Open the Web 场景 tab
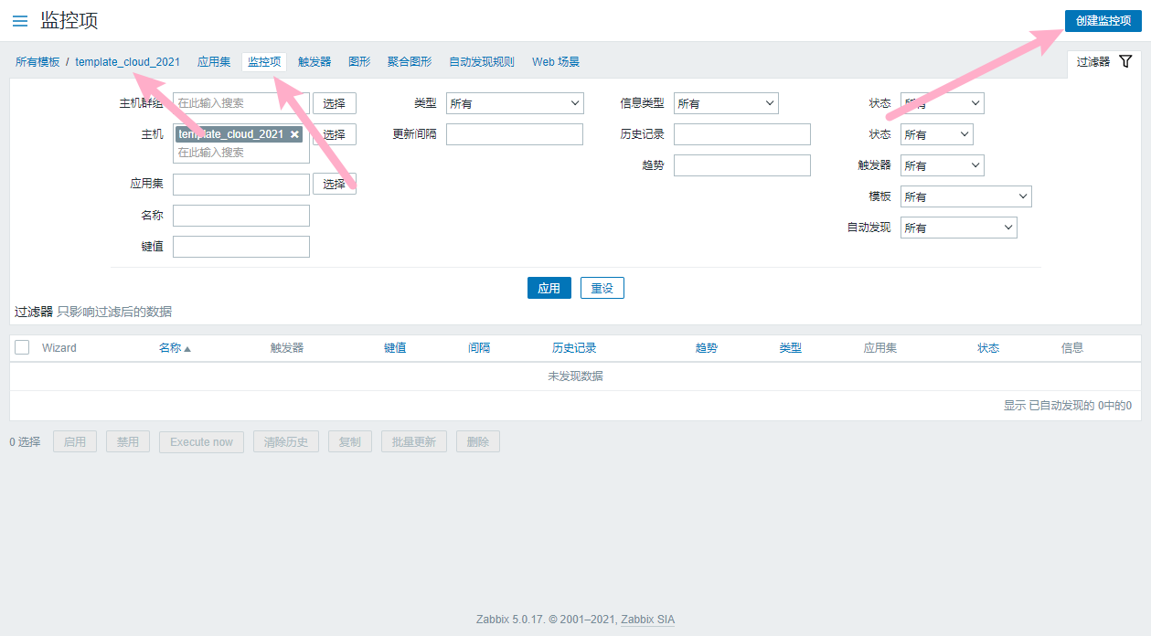 (556, 62)
